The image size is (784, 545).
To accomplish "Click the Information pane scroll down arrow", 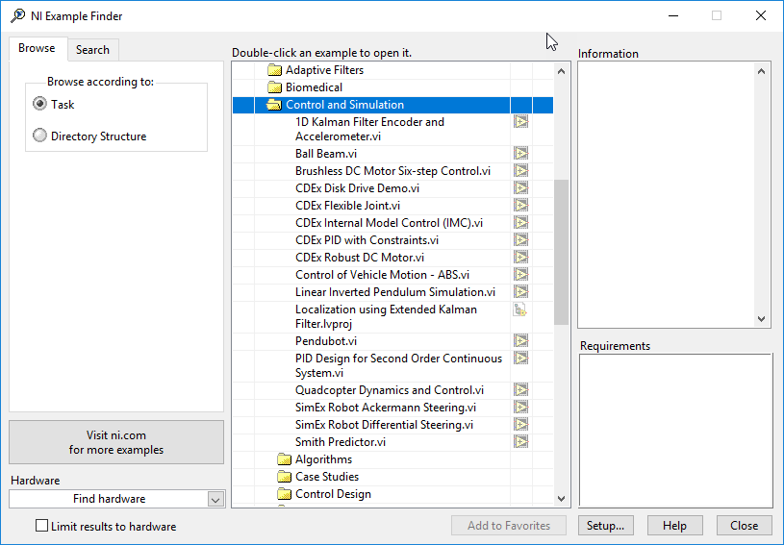I will 761,319.
